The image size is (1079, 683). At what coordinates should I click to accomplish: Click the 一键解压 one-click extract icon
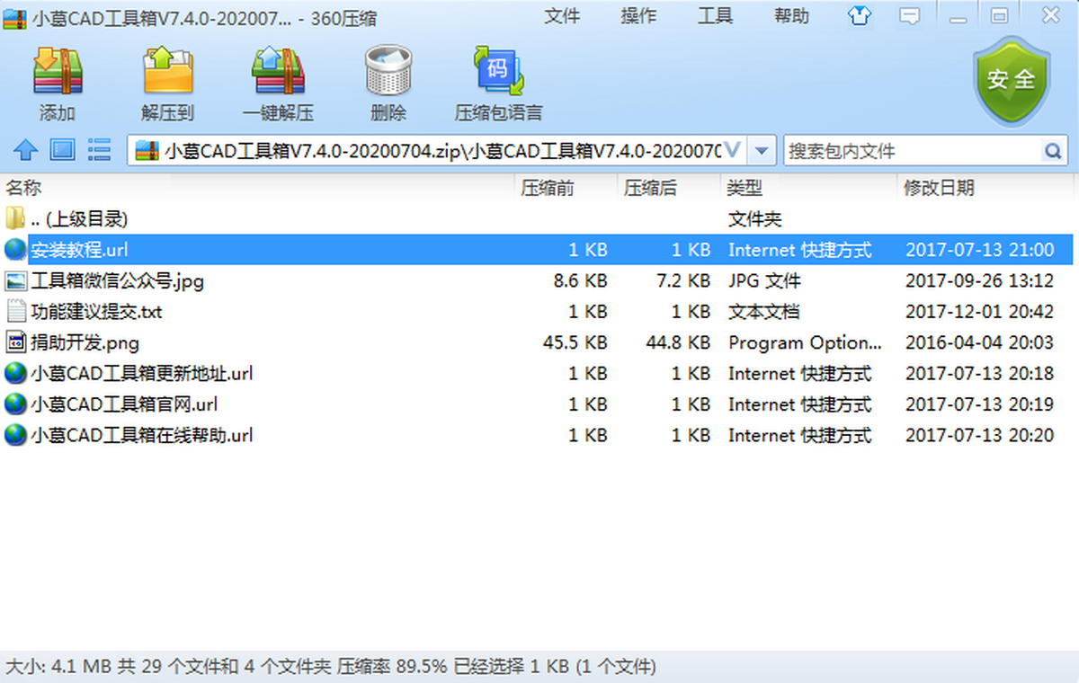click(x=279, y=71)
